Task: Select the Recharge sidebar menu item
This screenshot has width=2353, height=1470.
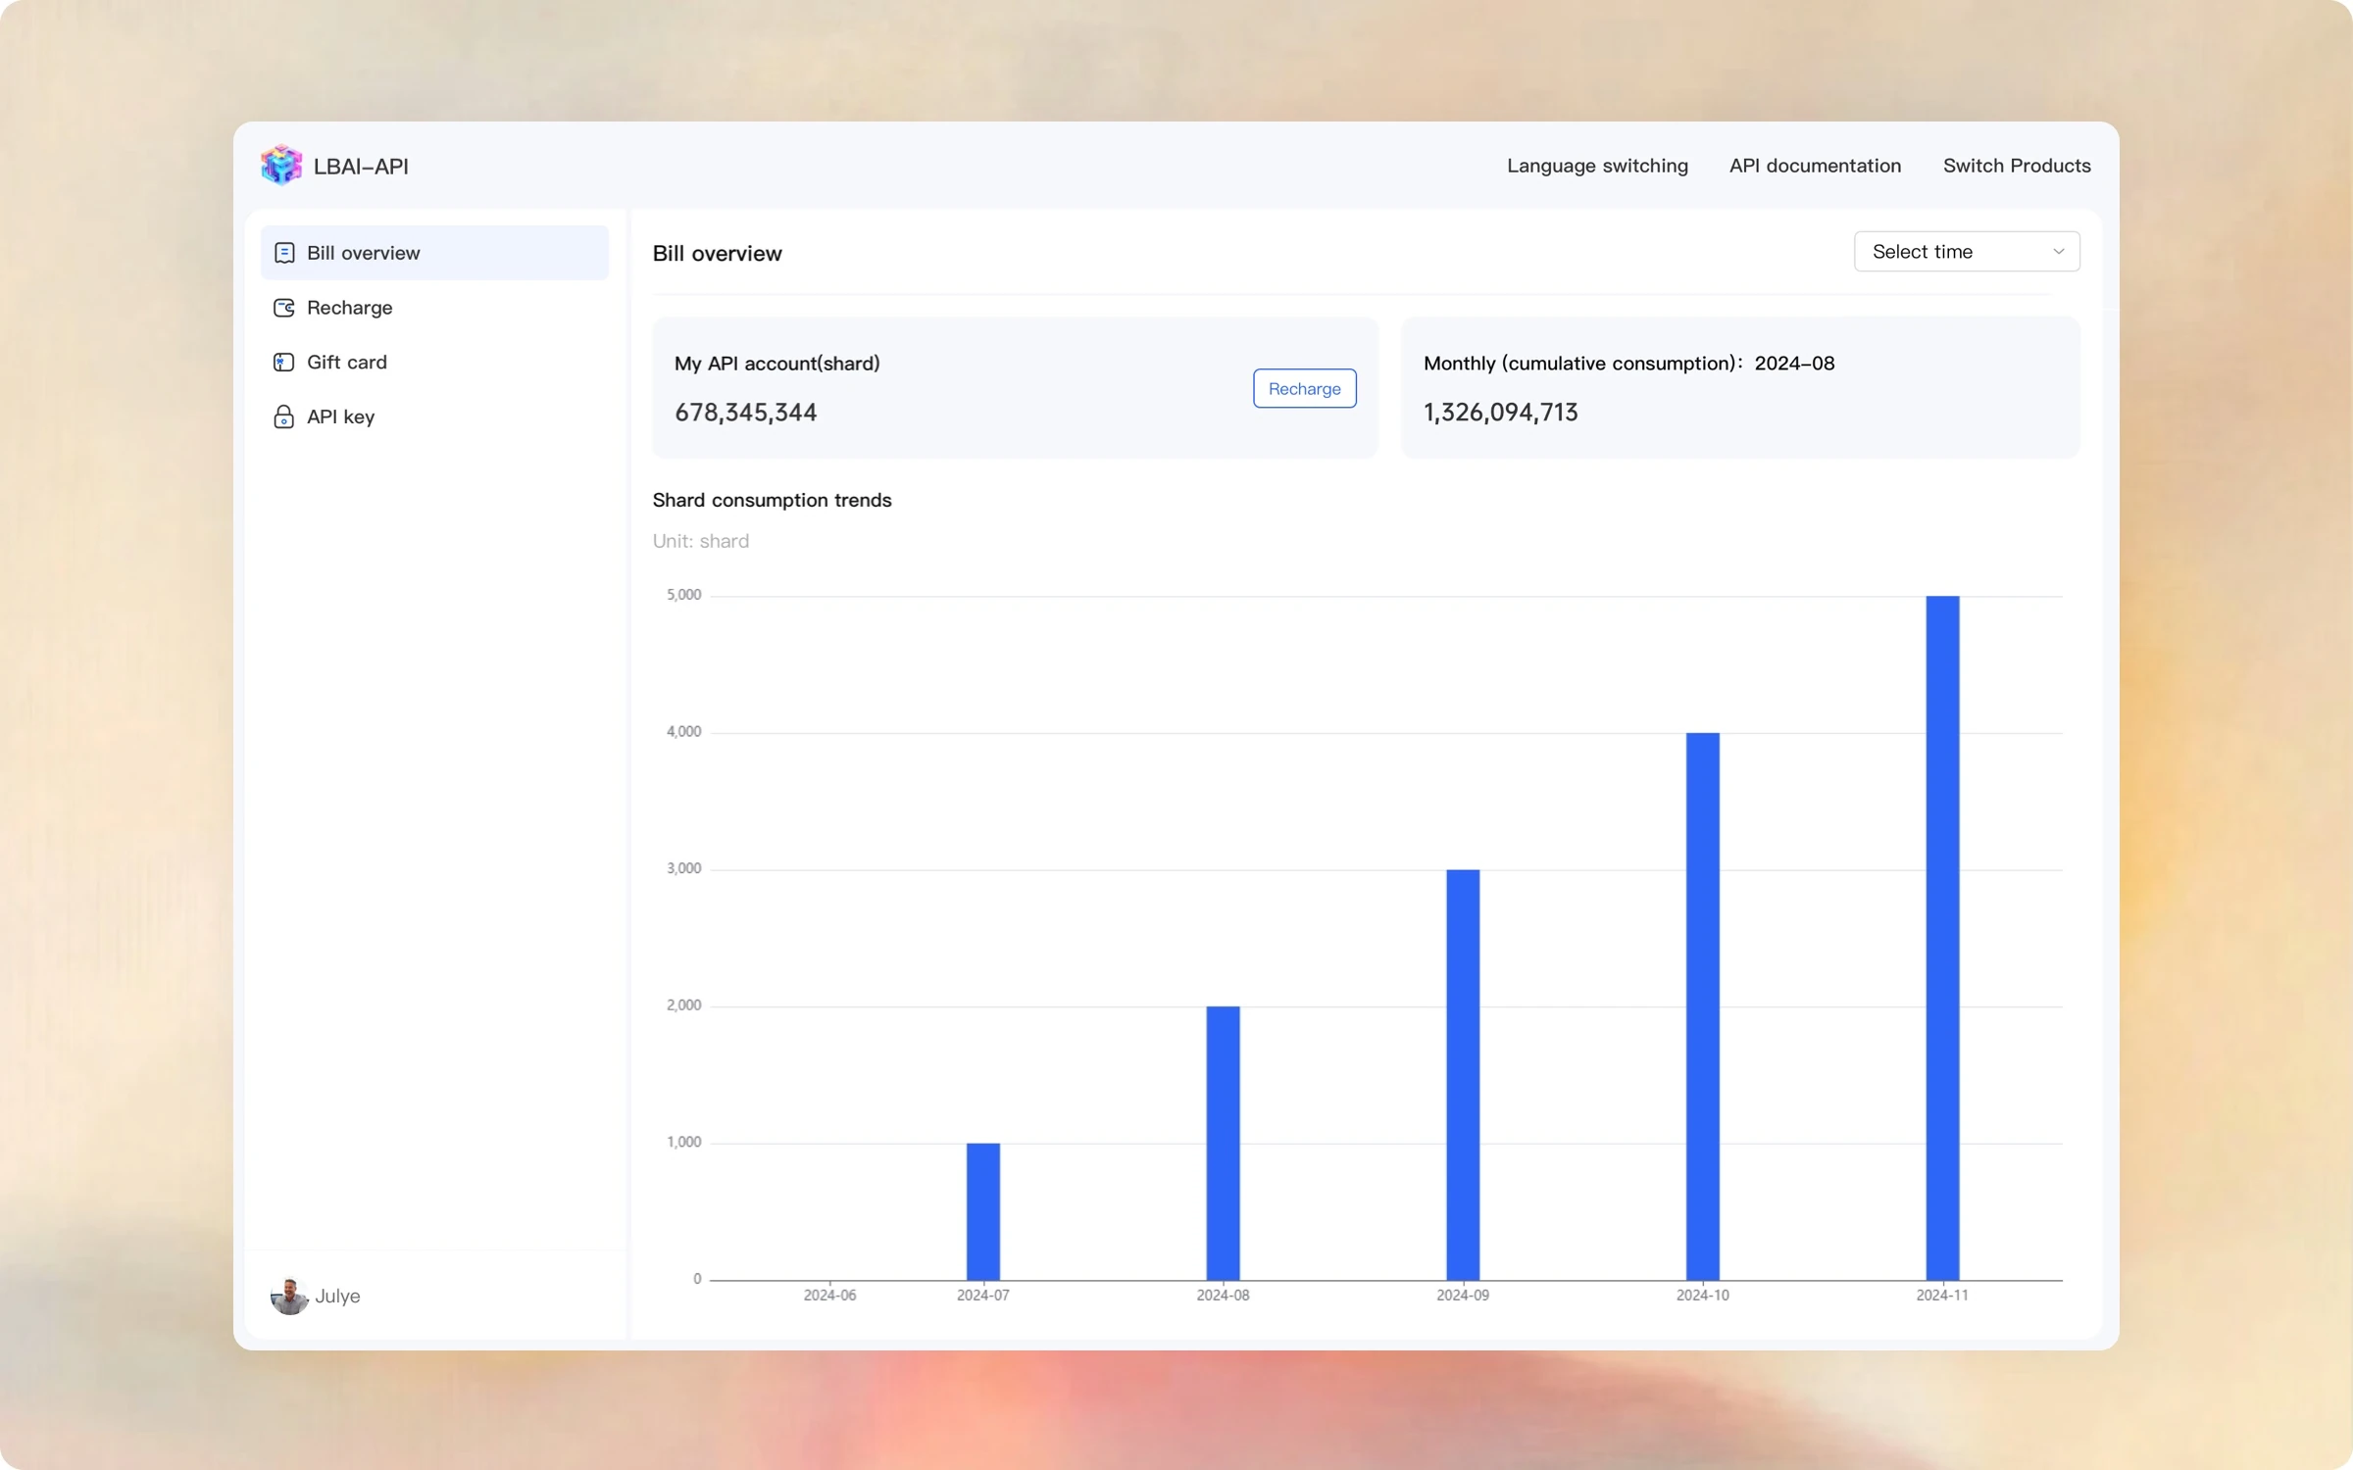Action: (349, 308)
